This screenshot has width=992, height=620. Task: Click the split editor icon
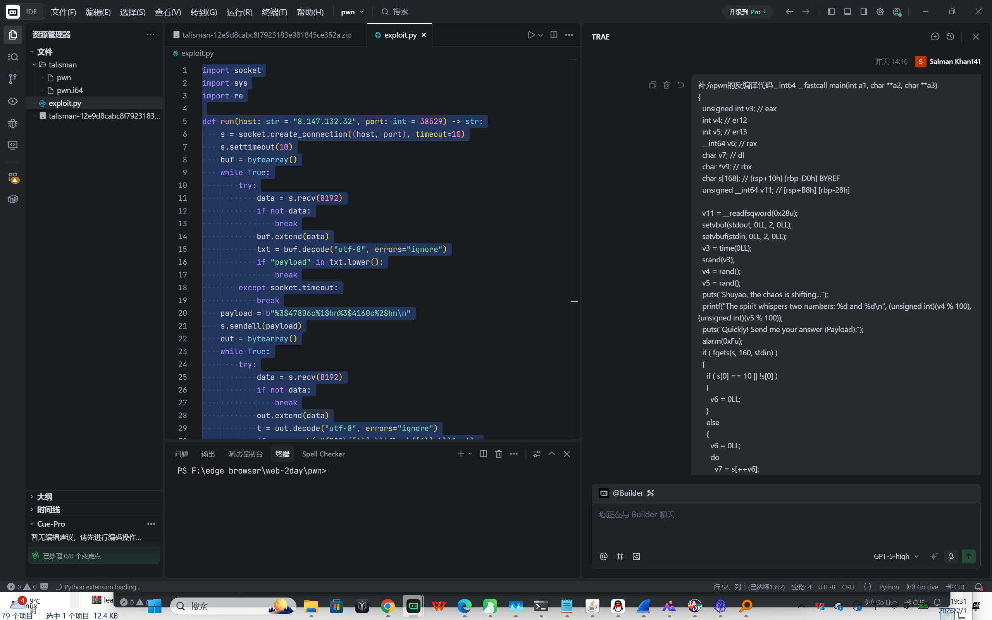coord(554,35)
